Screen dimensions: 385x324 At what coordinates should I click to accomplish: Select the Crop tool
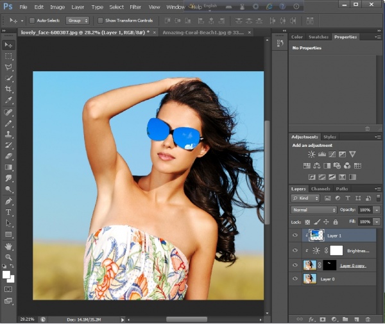click(8, 89)
